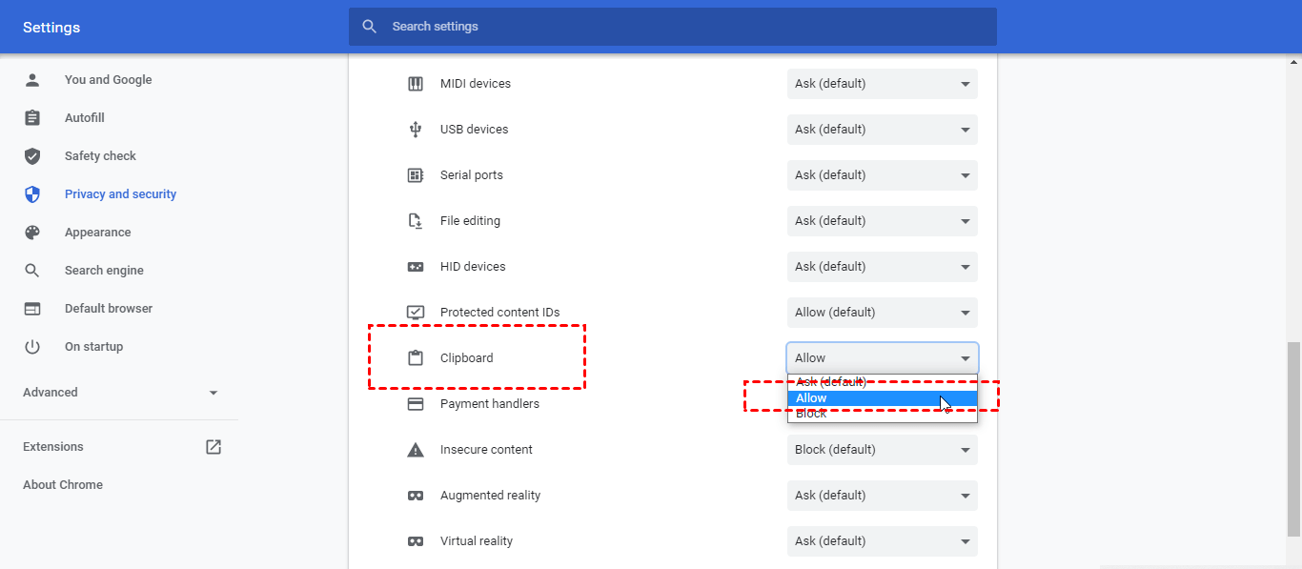Expand the Advanced settings section
Screen dimensions: 1302x569
119,393
